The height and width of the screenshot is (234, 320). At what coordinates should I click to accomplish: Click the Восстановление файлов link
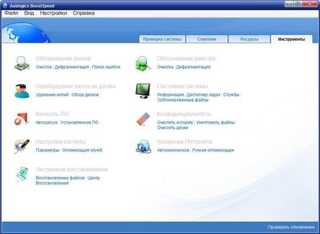(x=60, y=178)
